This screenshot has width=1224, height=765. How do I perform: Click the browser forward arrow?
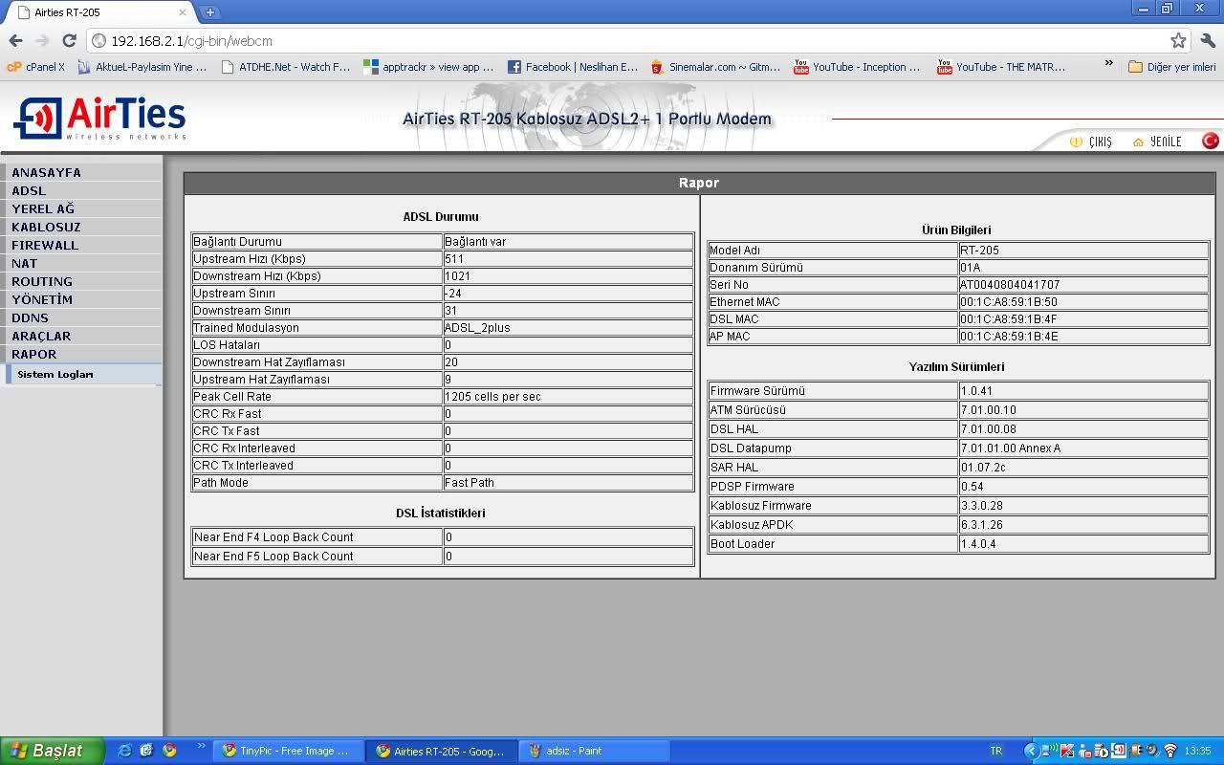pyautogui.click(x=42, y=41)
